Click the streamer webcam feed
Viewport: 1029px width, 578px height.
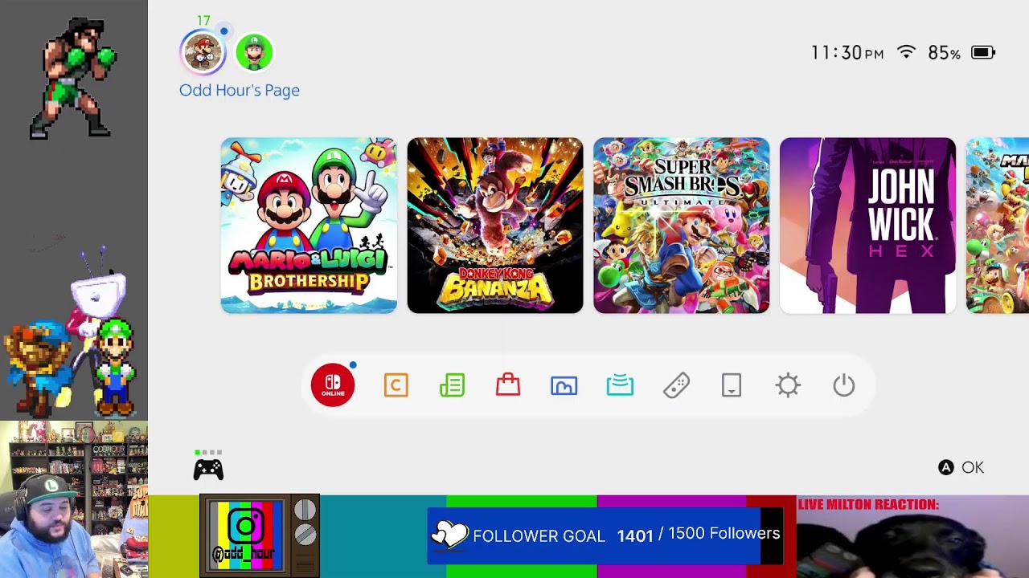(x=74, y=499)
